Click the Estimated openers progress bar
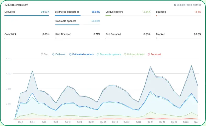This screenshot has height=126, width=206. [x=77, y=15]
